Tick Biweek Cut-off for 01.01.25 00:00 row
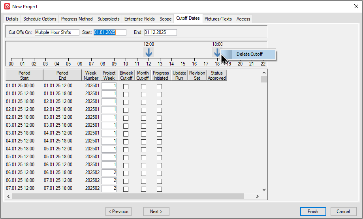Viewport: 363px width, 219px height. pyautogui.click(x=126, y=86)
